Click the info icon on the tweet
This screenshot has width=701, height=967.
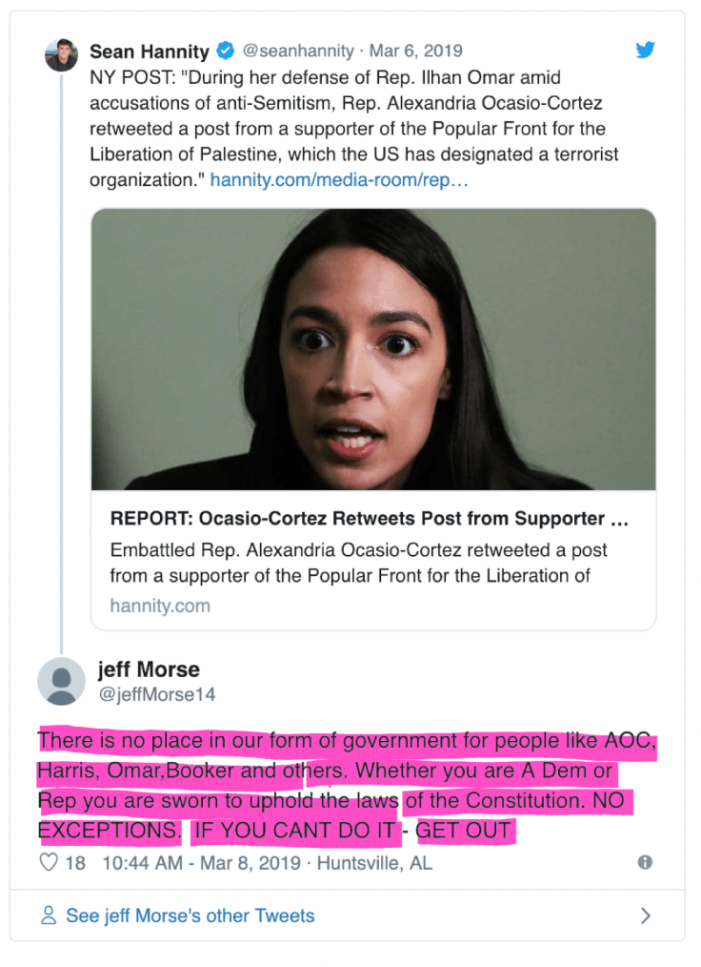[x=645, y=860]
